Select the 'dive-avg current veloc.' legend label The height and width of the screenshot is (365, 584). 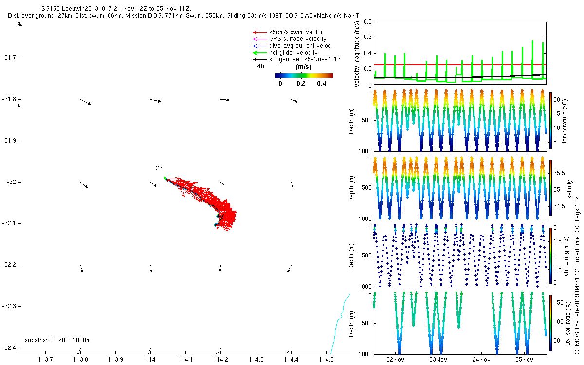coord(301,46)
